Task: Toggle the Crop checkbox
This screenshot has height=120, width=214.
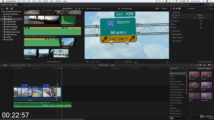Action: point(171,24)
